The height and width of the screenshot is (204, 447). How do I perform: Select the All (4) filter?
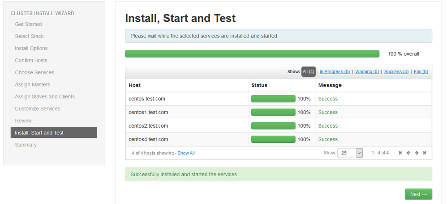[x=308, y=71]
